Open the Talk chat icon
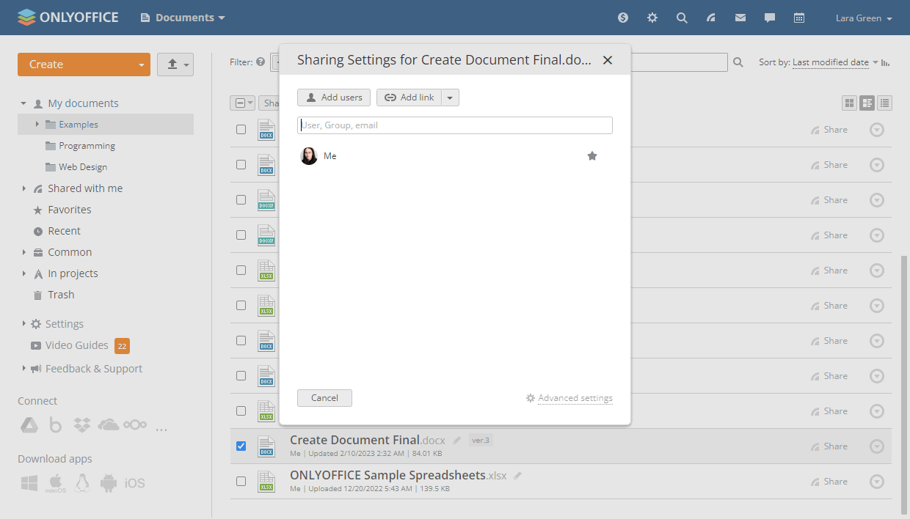The image size is (910, 519). [x=769, y=17]
